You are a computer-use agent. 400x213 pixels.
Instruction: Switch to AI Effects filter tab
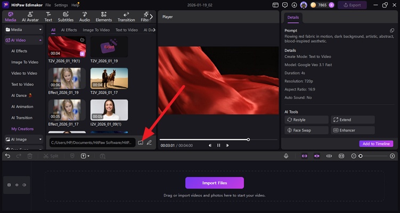pyautogui.click(x=69, y=30)
